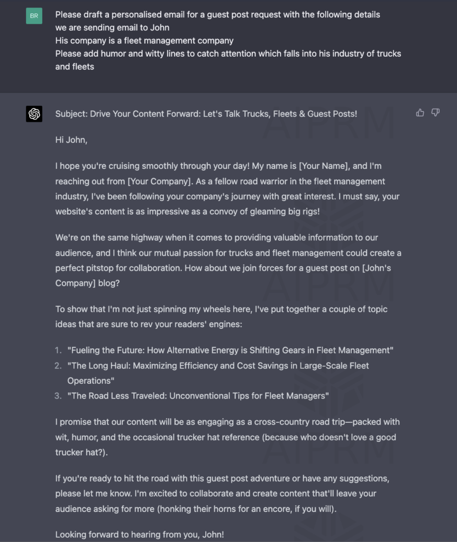Click the ChatGPT logo avatar
Image resolution: width=457 pixels, height=542 pixels.
pos(34,114)
